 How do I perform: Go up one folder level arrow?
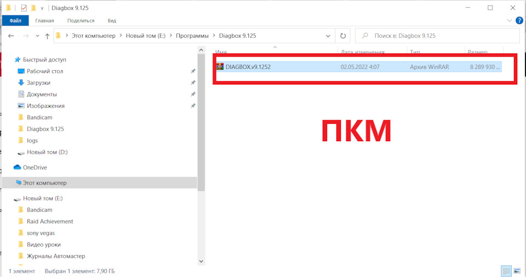[x=47, y=36]
